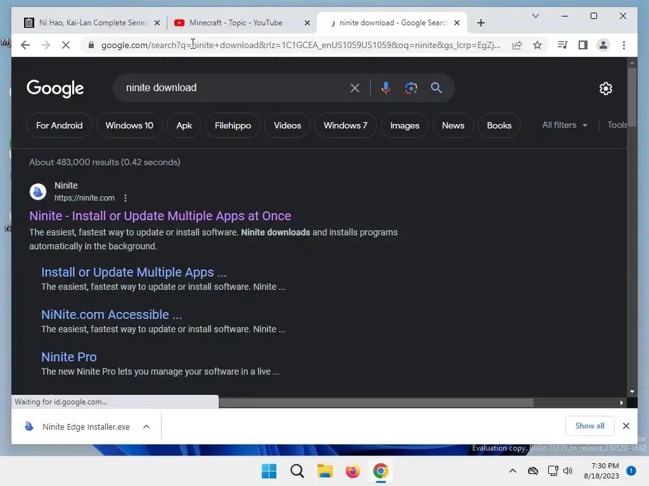This screenshot has width=649, height=486.
Task: Select the Apk filter chip
Action: 184,126
